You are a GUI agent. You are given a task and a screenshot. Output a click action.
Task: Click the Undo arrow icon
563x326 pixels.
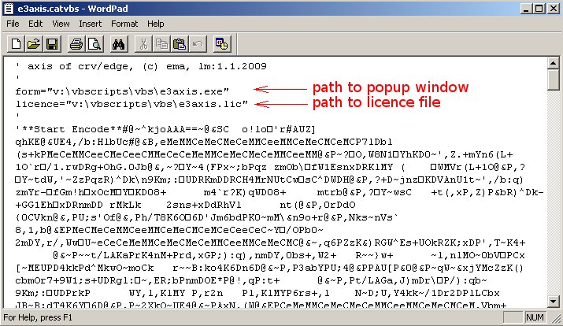click(x=198, y=43)
